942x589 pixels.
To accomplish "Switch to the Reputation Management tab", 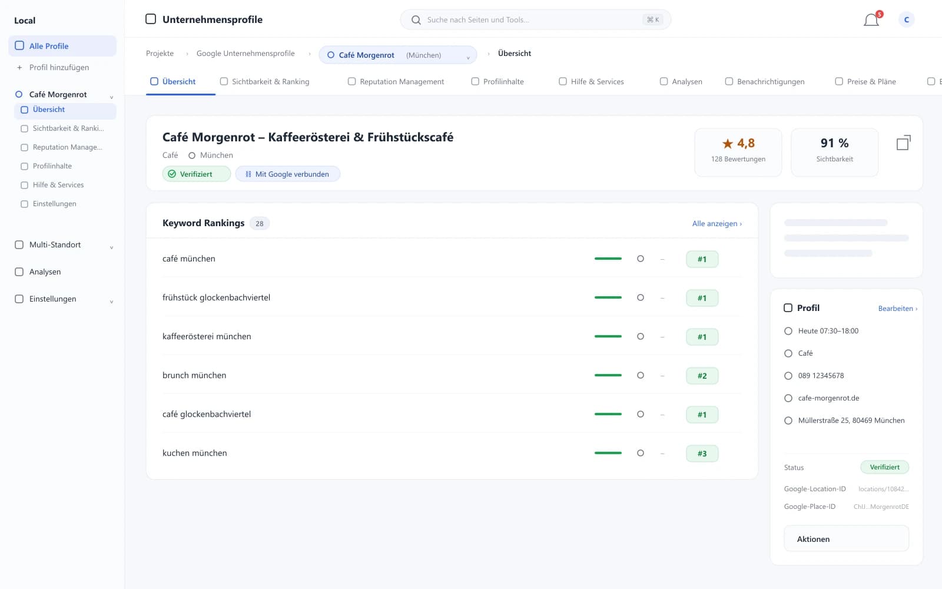I will [396, 82].
